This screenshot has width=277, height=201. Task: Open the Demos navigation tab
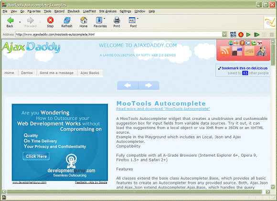(x=27, y=73)
